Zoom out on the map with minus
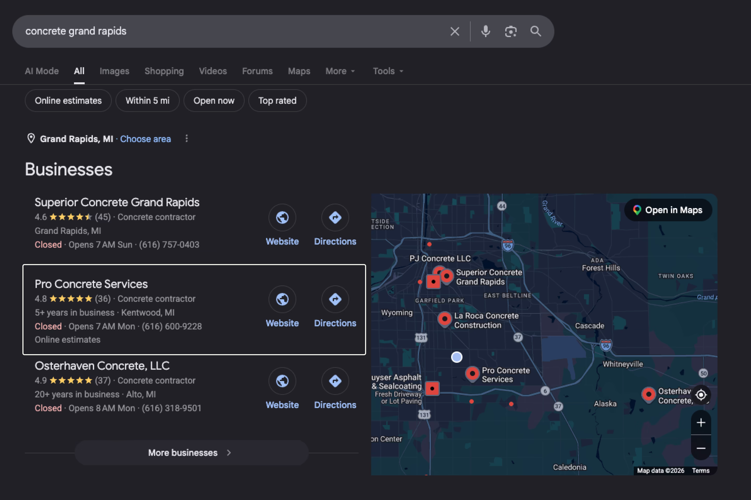The image size is (751, 500). 701,448
